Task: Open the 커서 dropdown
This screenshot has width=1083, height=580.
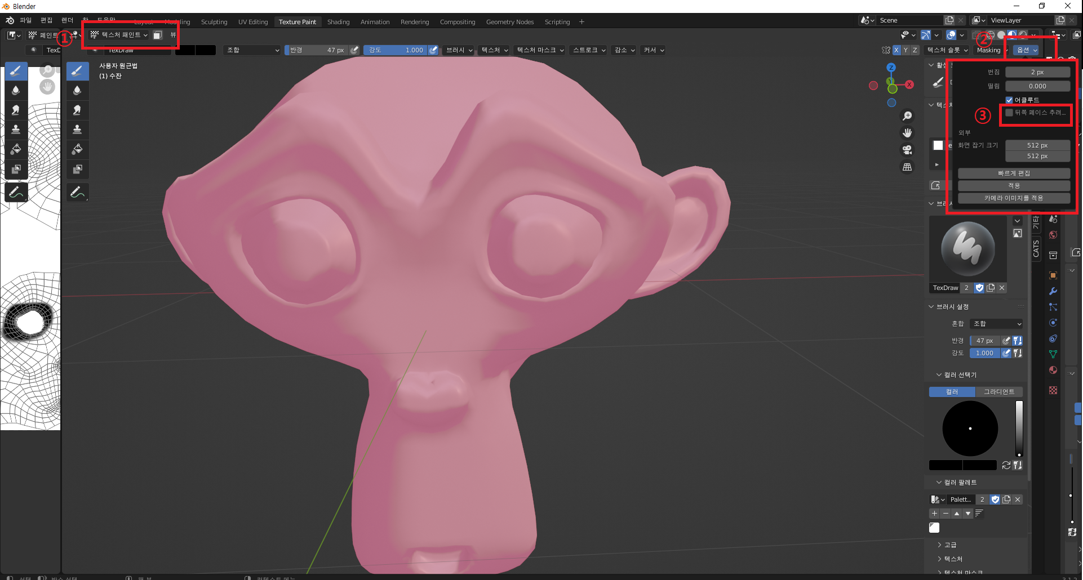Action: [x=654, y=50]
